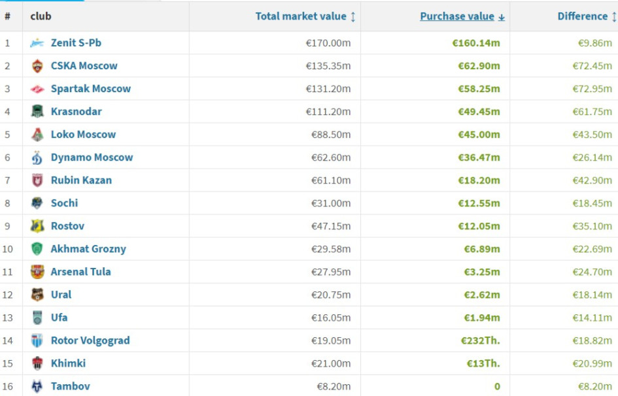Click Difference column sort arrows icon
Image resolution: width=618 pixels, height=396 pixels.
point(614,16)
